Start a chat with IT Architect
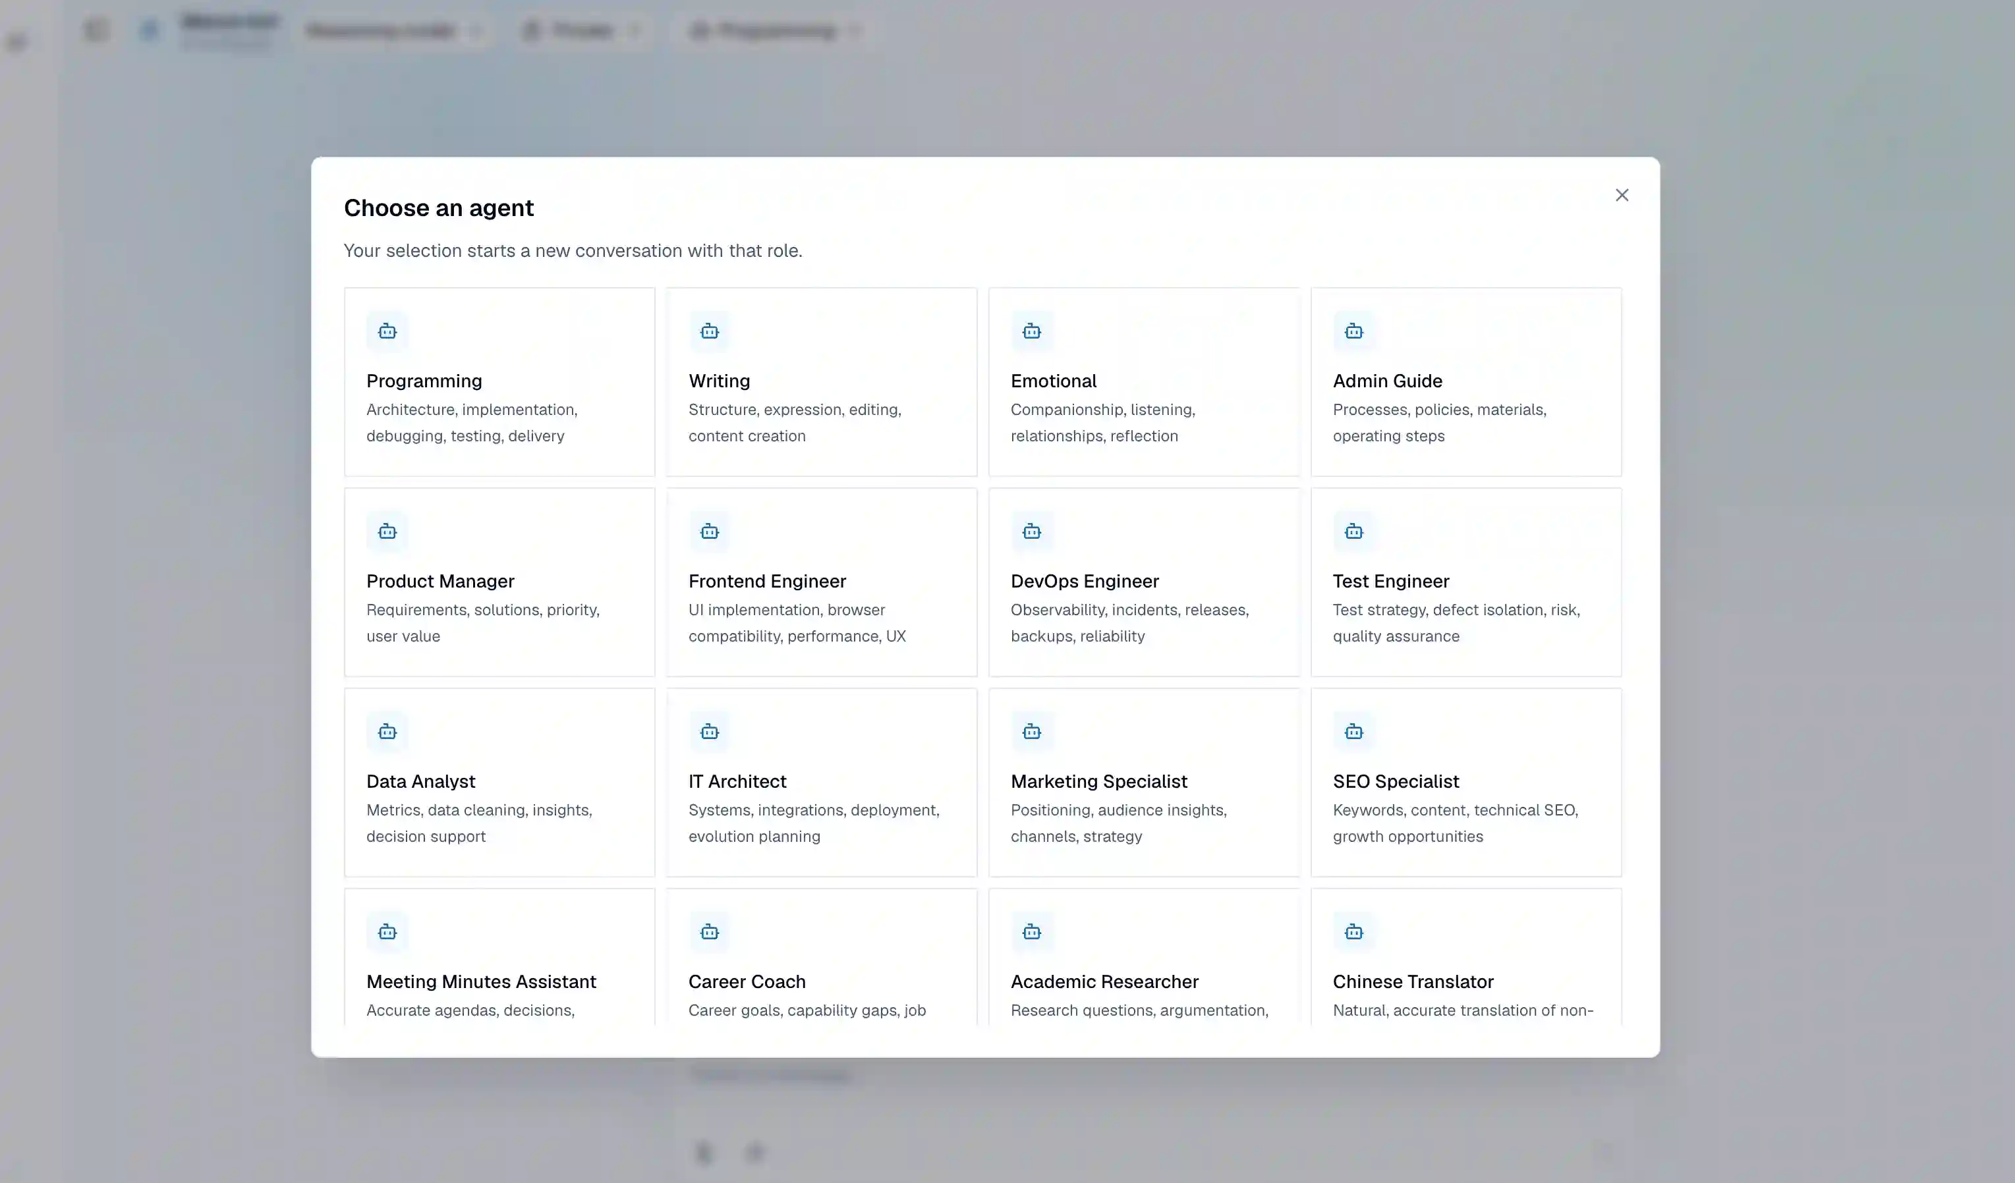The width and height of the screenshot is (2015, 1183). 822,783
